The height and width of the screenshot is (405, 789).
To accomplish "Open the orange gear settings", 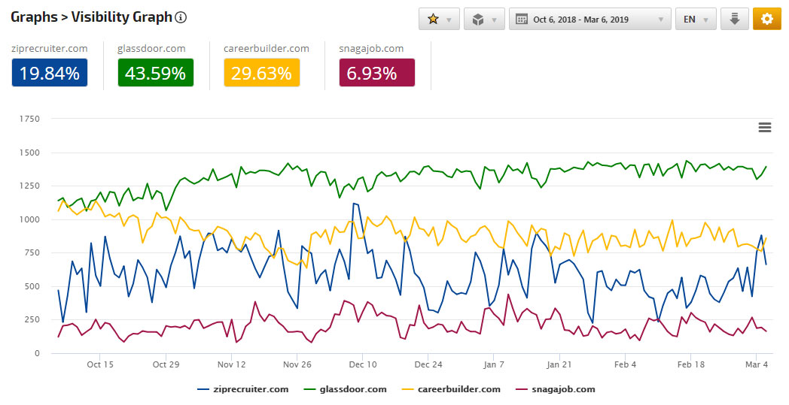I will pyautogui.click(x=766, y=20).
